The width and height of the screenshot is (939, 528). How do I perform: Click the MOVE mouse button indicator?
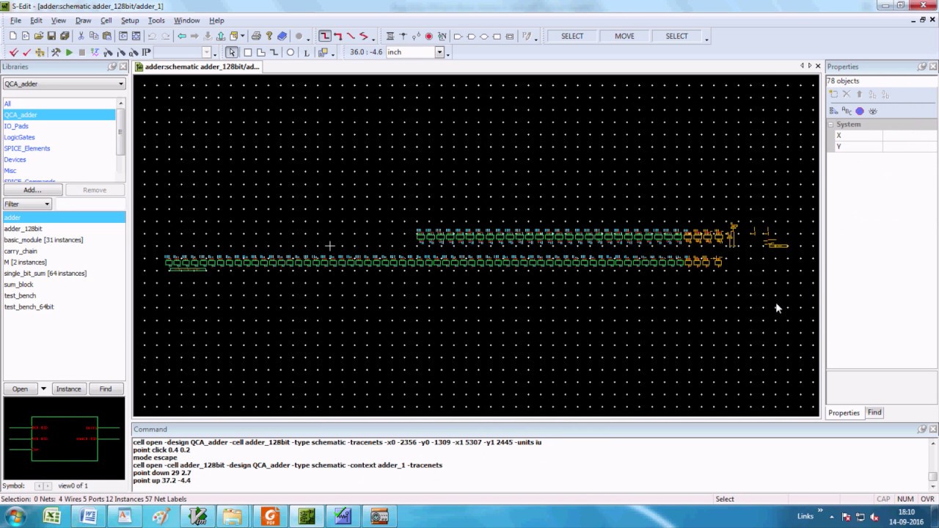point(624,36)
